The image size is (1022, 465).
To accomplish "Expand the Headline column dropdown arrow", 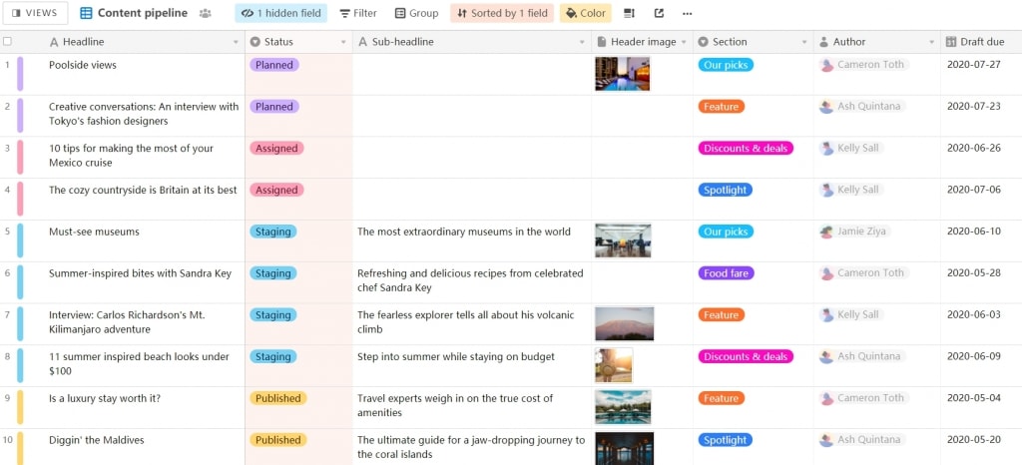I will tap(237, 42).
